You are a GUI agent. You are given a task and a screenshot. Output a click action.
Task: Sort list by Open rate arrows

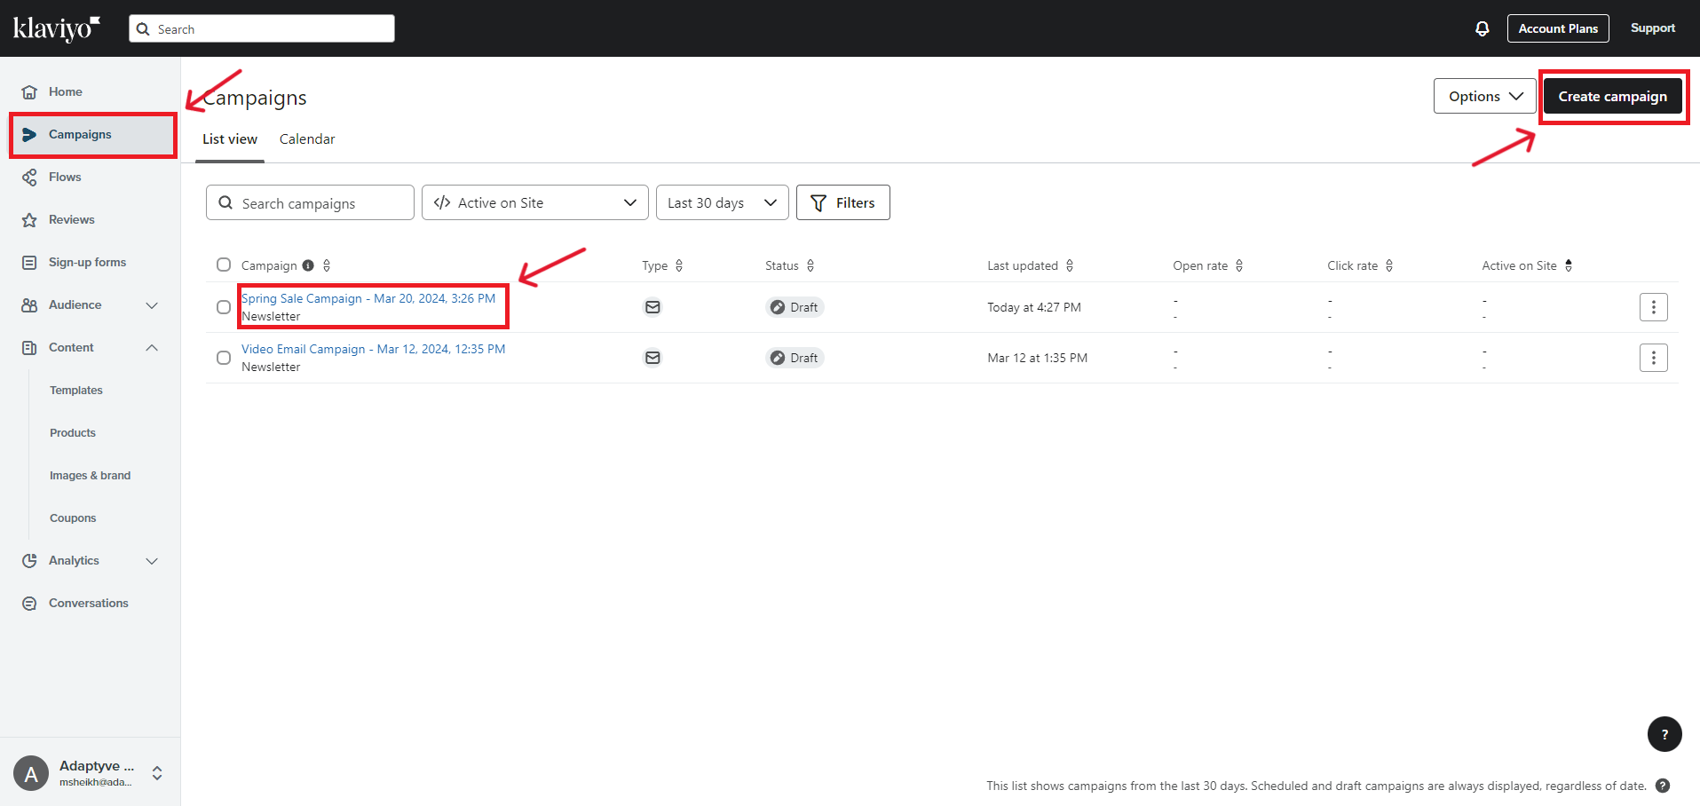click(1239, 265)
